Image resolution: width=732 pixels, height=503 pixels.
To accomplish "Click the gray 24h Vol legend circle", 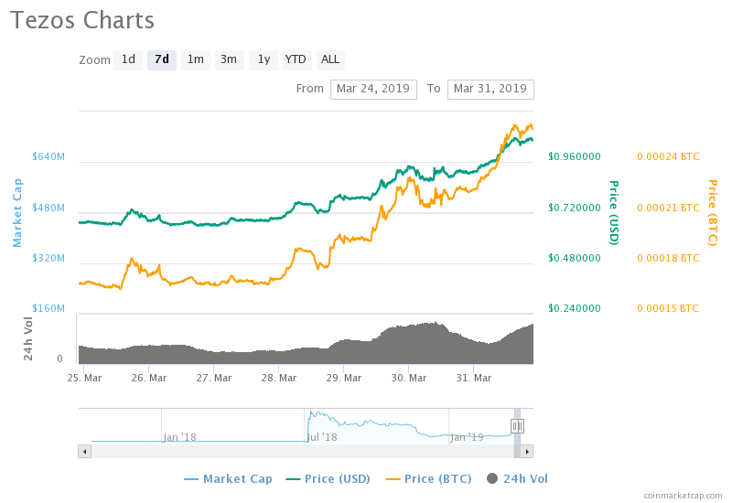I will (x=493, y=478).
